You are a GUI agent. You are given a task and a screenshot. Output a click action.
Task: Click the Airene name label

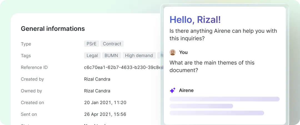(186, 90)
